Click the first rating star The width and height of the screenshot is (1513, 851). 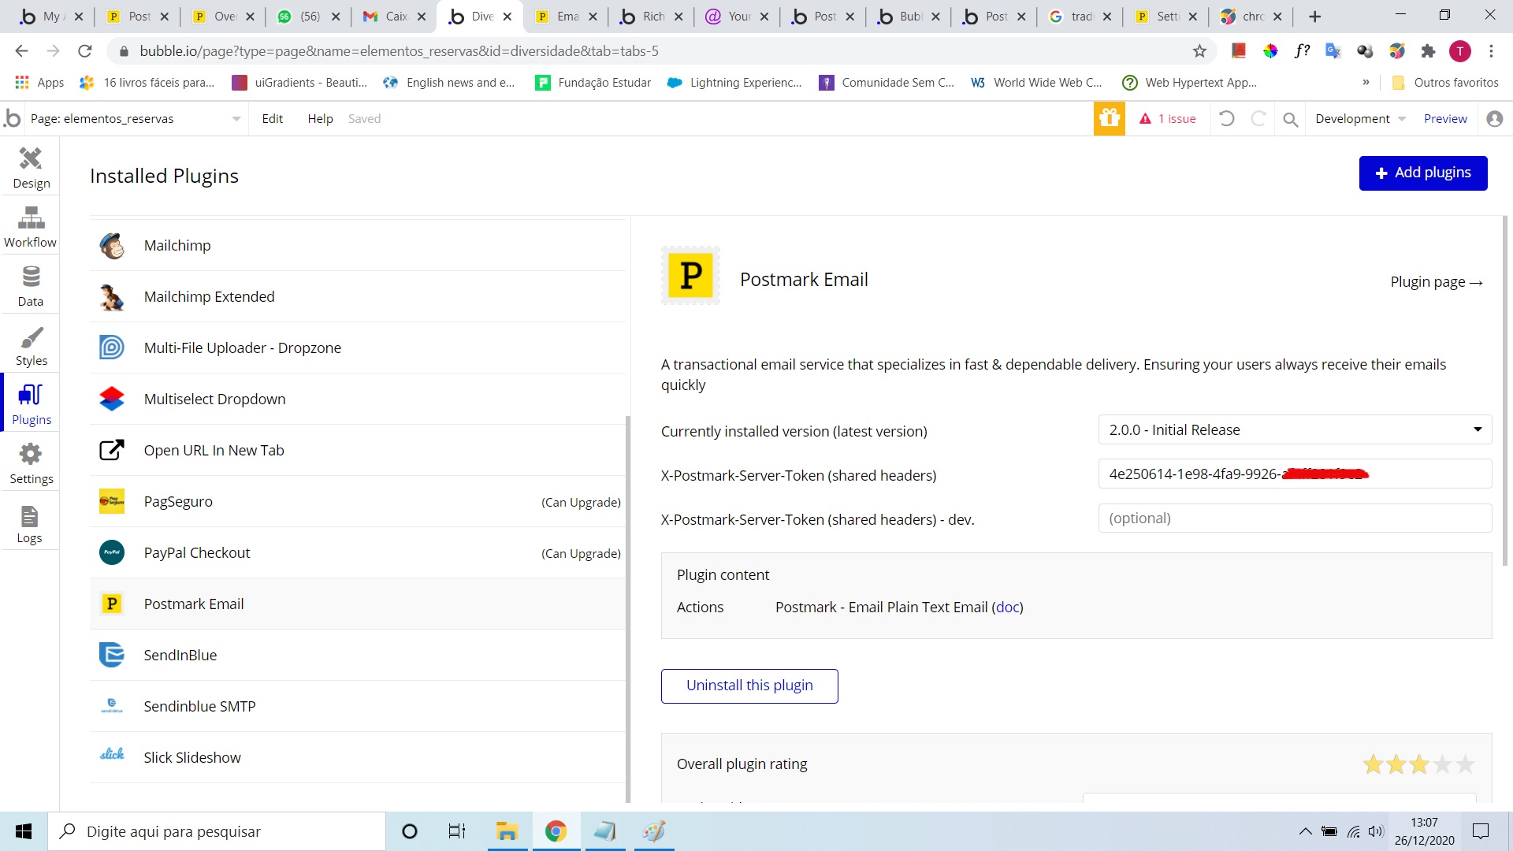(1374, 764)
